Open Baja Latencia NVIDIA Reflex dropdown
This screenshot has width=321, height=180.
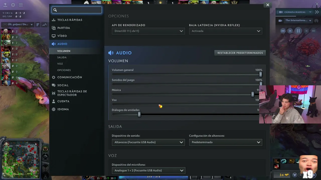(225, 31)
